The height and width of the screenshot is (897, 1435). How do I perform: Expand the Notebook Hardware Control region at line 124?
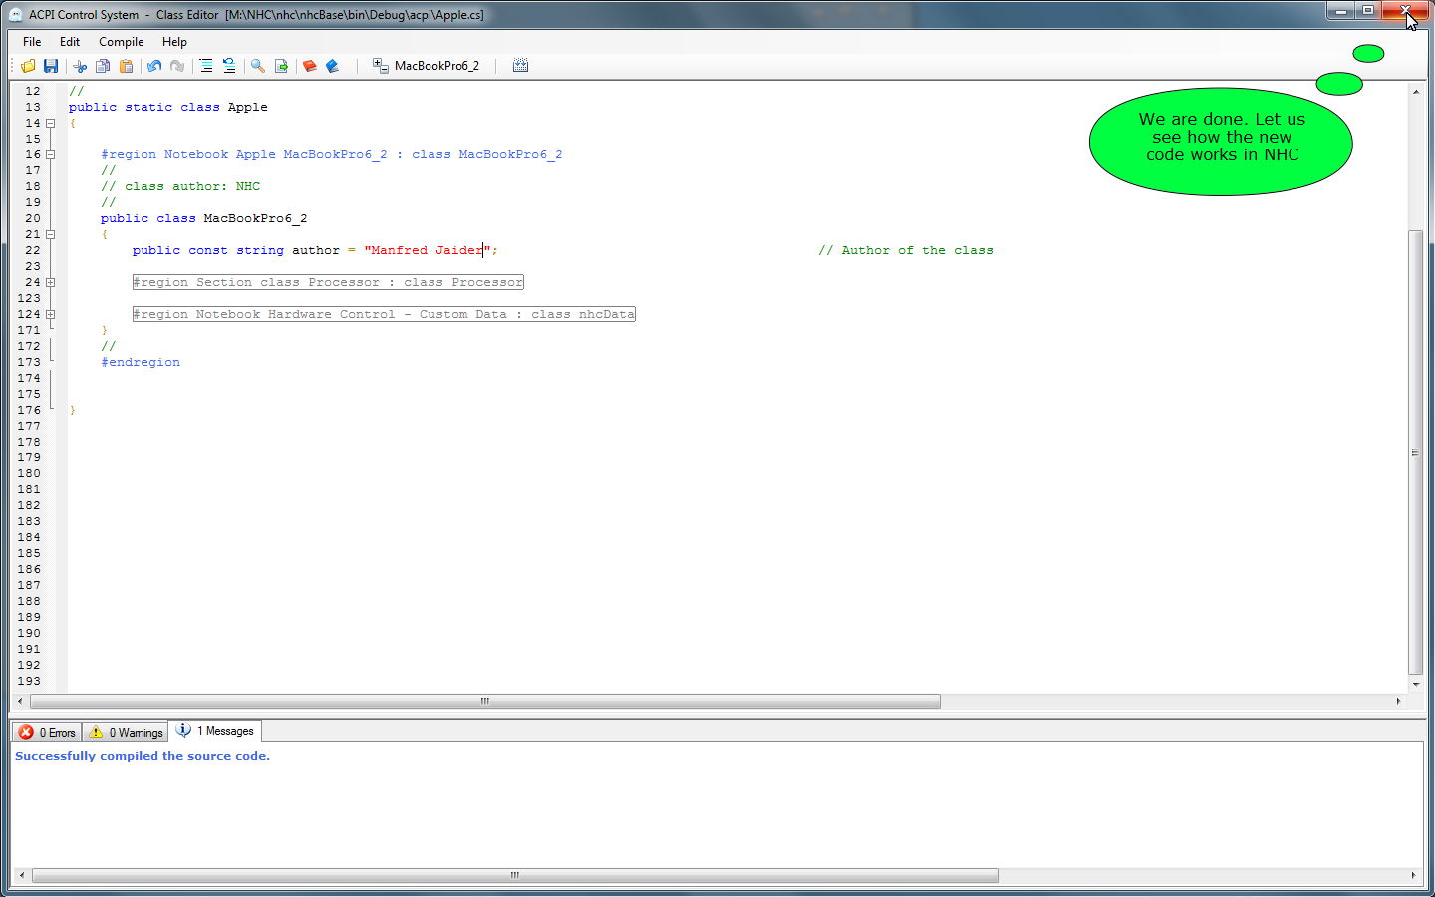click(50, 315)
